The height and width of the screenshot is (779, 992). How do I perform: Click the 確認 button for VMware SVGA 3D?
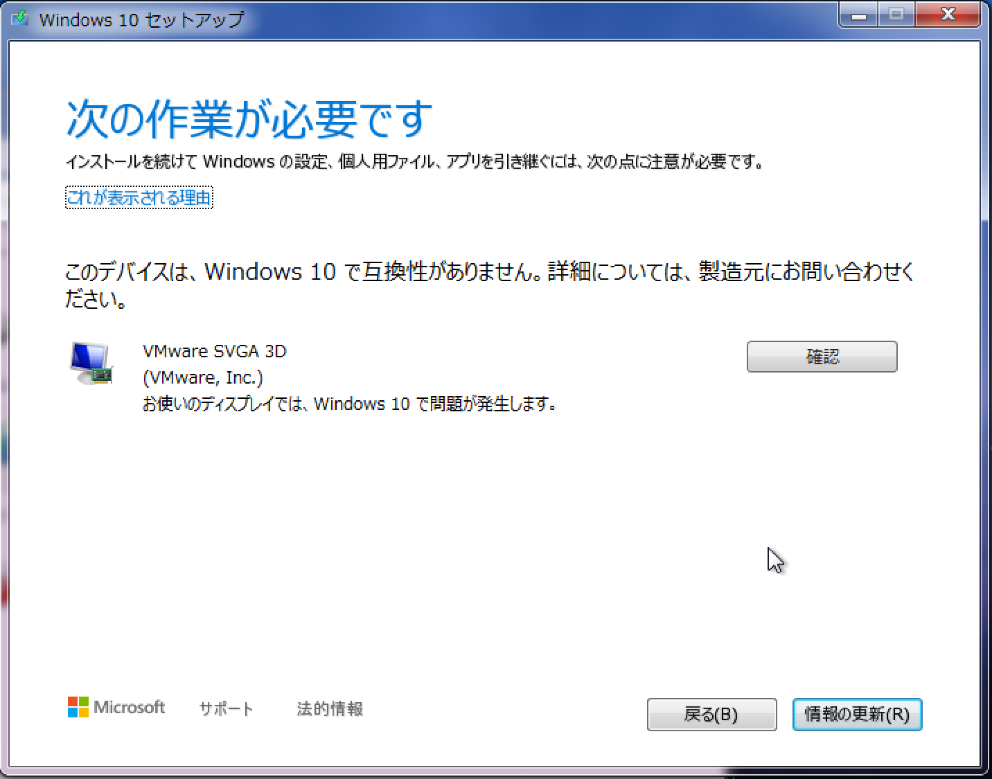822,357
